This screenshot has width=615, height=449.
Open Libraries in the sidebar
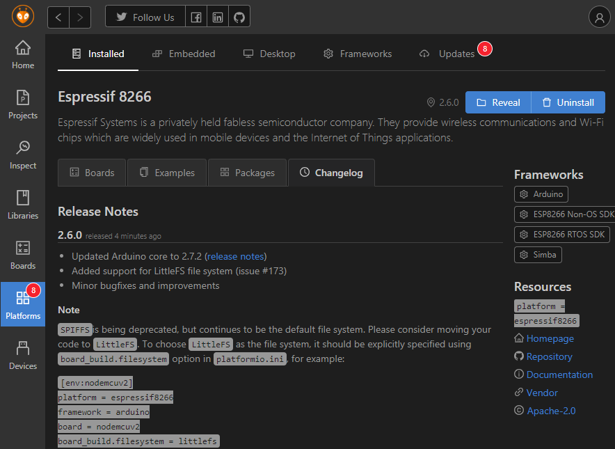(x=23, y=205)
